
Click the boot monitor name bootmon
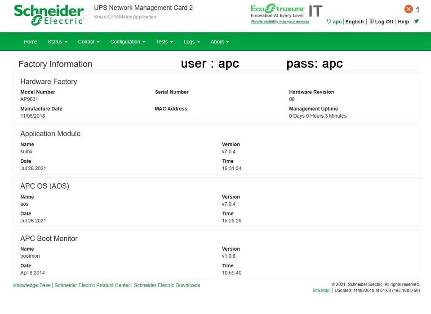[30, 256]
